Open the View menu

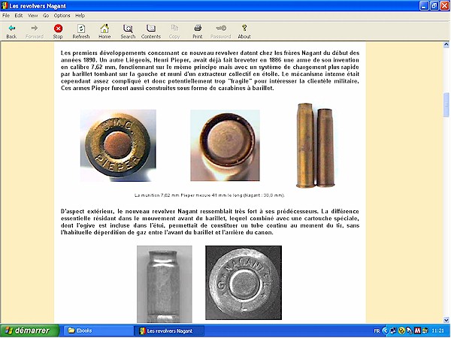pos(33,16)
